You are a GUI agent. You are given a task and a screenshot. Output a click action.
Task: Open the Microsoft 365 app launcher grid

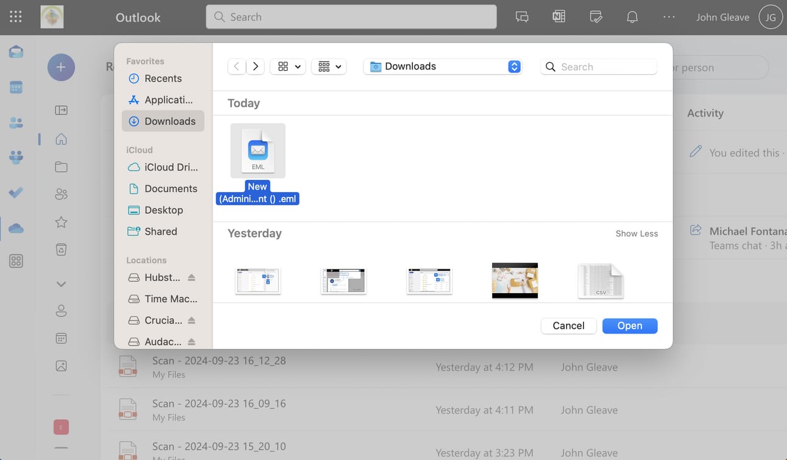[16, 17]
